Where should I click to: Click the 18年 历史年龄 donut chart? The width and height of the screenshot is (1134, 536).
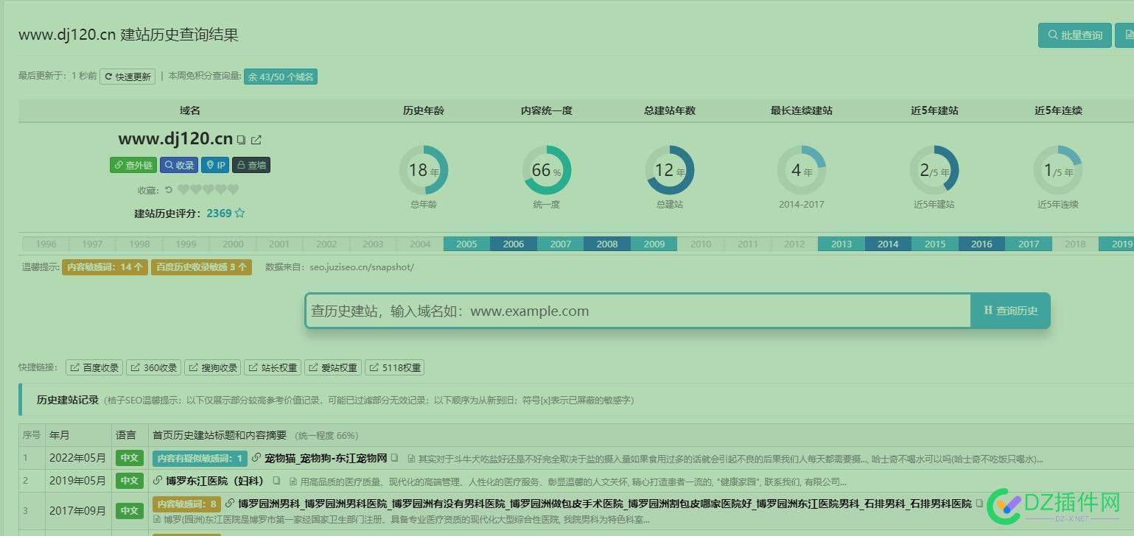pyautogui.click(x=424, y=170)
